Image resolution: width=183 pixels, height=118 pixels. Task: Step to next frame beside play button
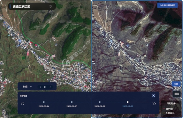coord(50,87)
